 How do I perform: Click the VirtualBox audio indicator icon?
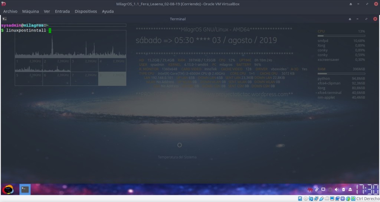[x=311, y=199]
